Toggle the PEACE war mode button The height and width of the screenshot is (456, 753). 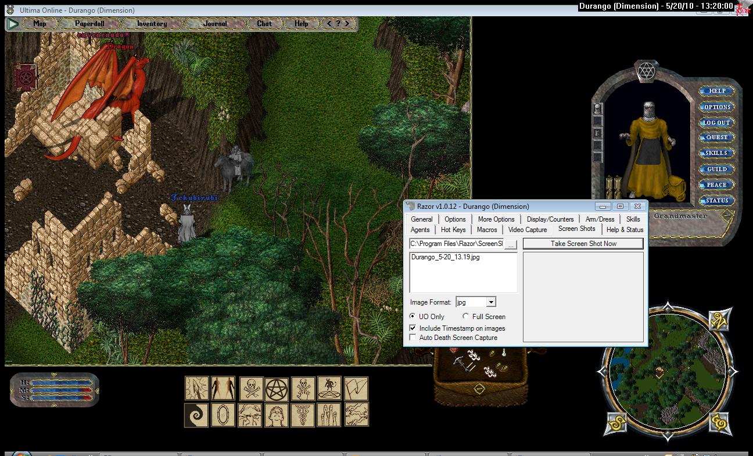coord(716,185)
